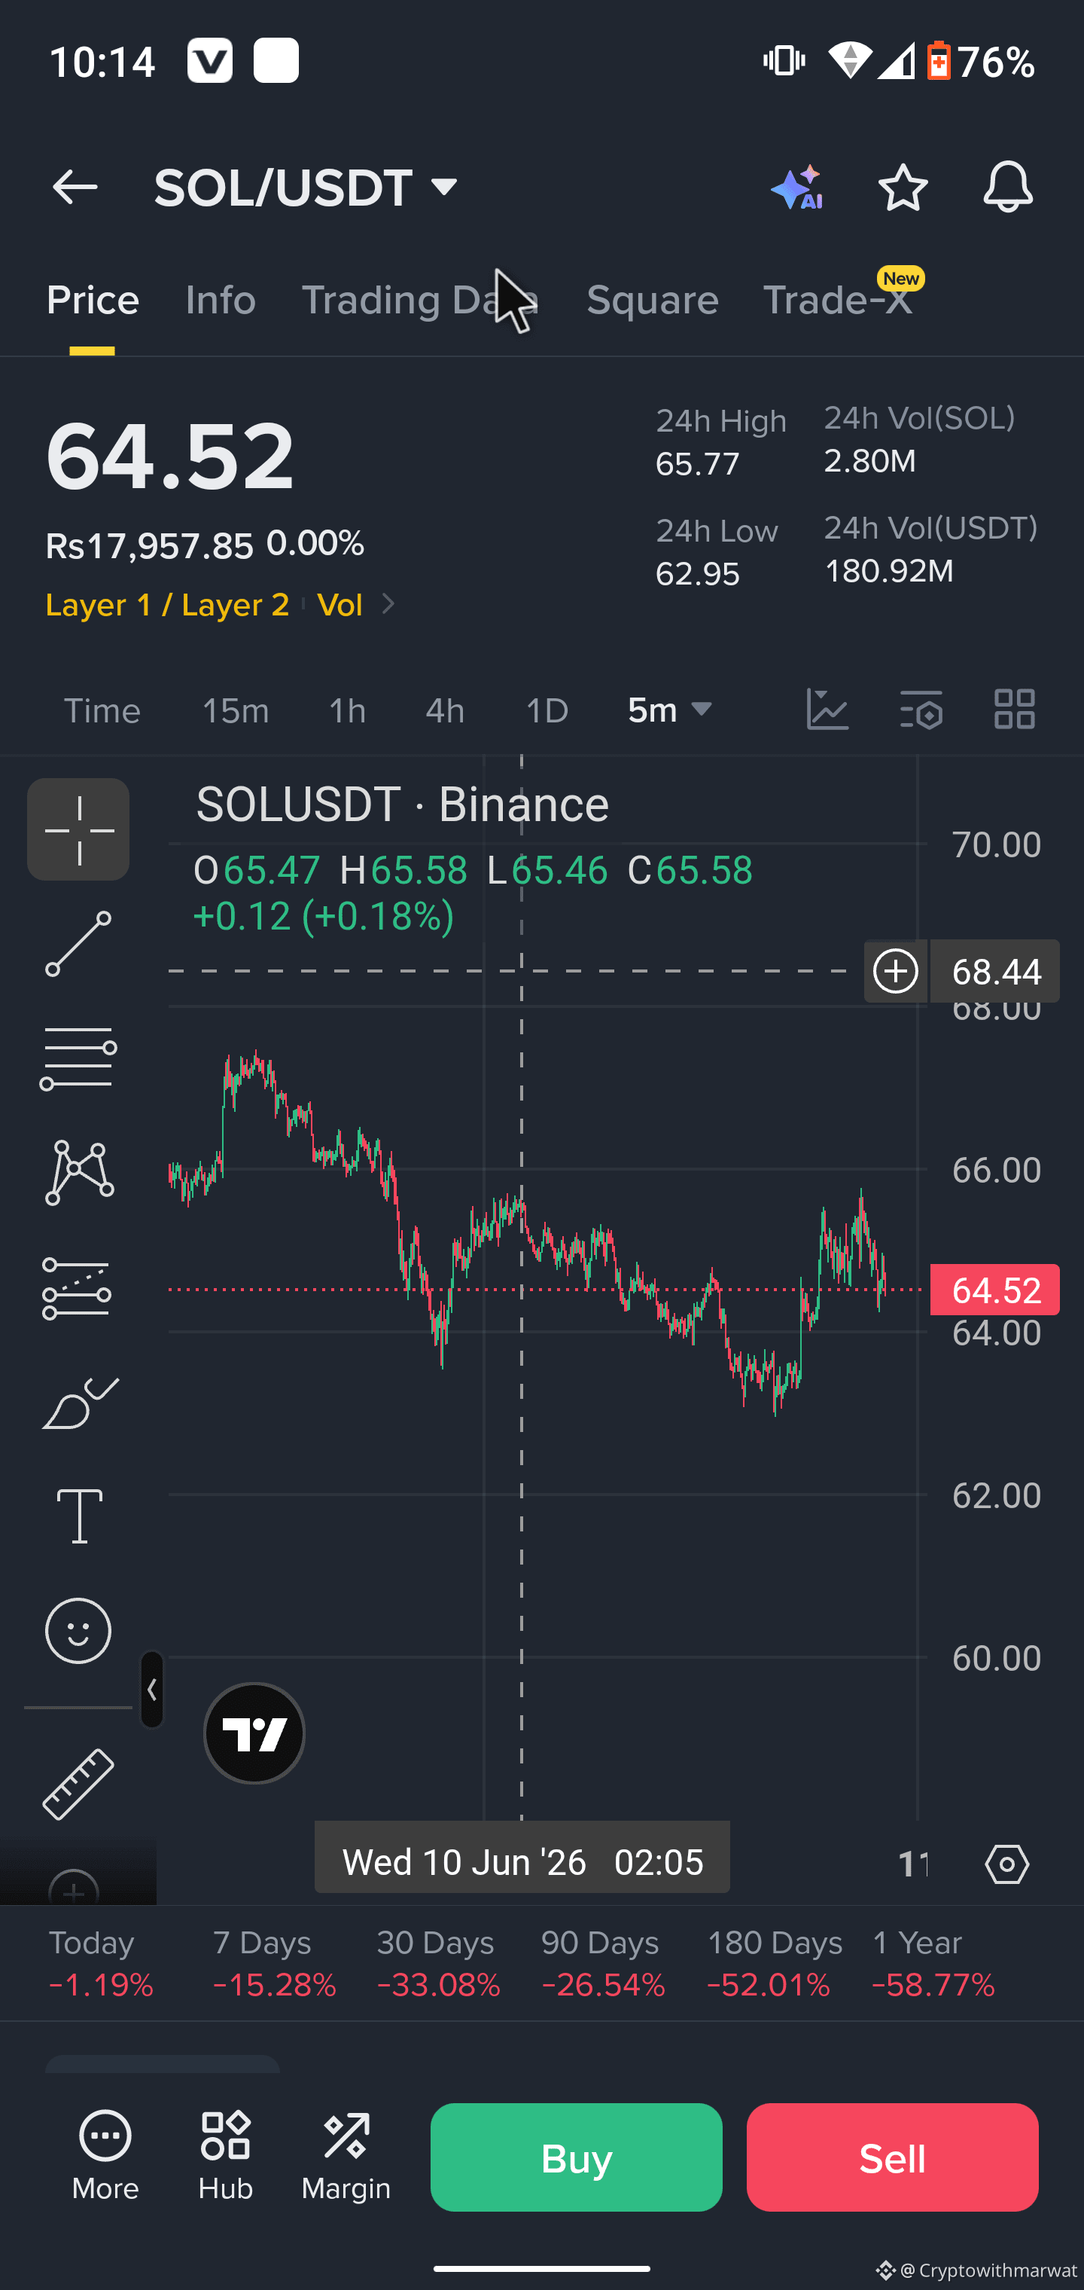1084x2290 pixels.
Task: Open Layer 1 / Layer 2 category link
Action: pyautogui.click(x=167, y=606)
